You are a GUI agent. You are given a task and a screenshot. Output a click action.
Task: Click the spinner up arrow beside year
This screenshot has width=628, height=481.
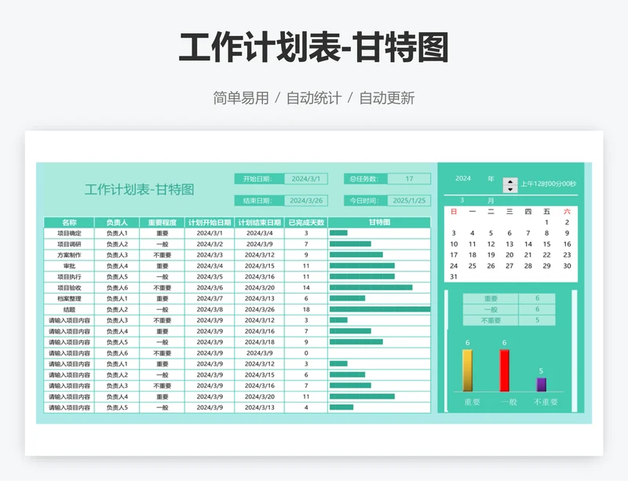point(510,181)
